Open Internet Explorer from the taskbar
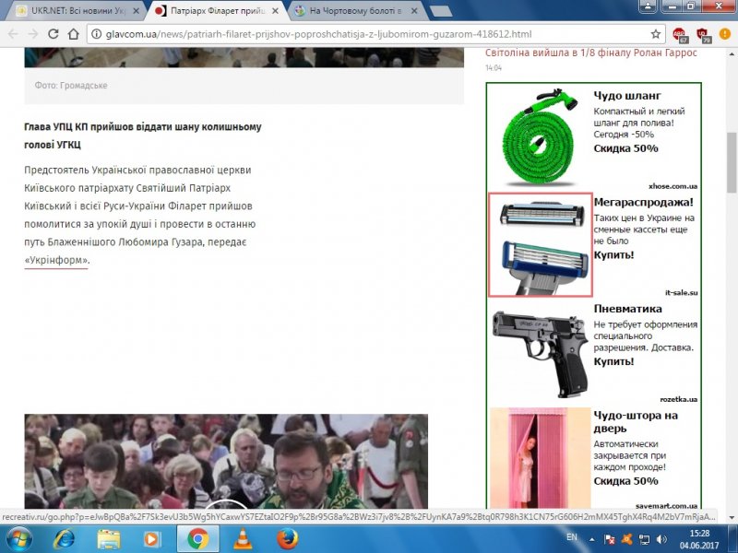This screenshot has height=553, width=738. tap(64, 538)
